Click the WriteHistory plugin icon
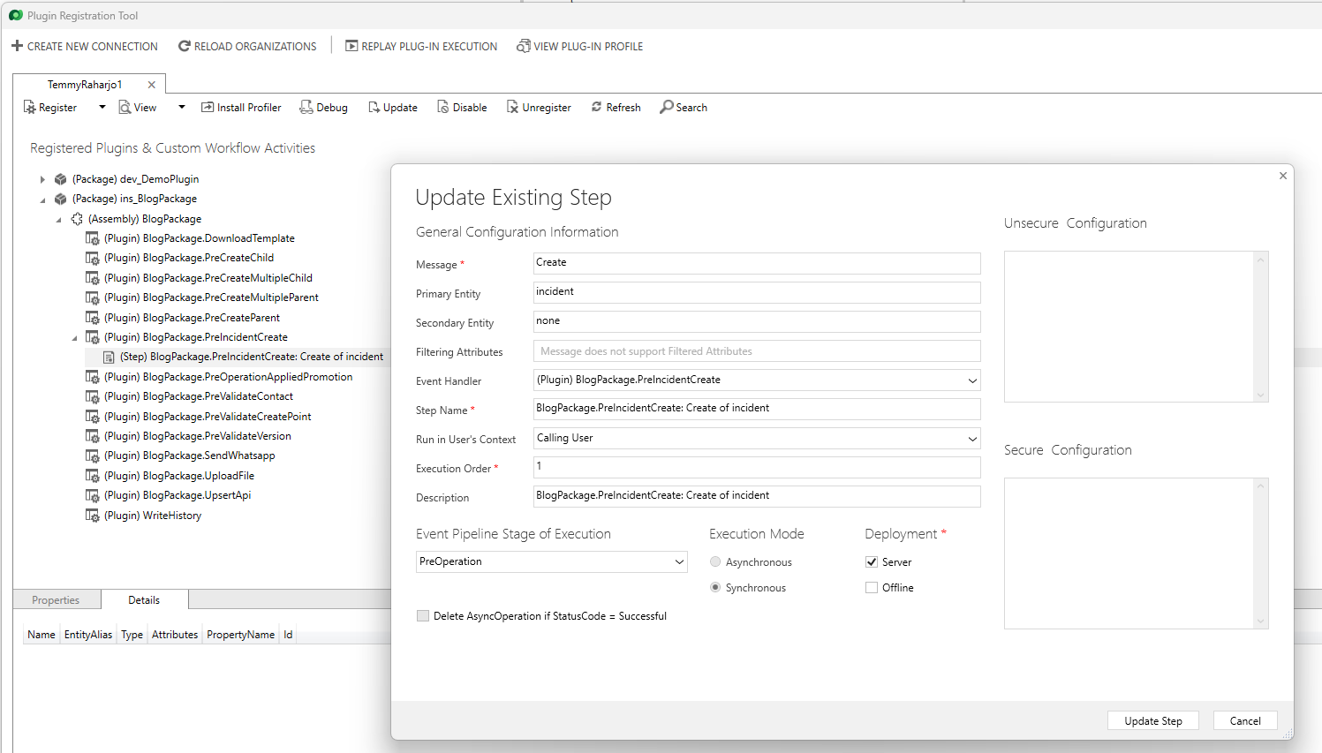 click(92, 516)
